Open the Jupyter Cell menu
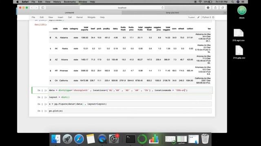This screenshot has width=261, height=146. point(70,17)
